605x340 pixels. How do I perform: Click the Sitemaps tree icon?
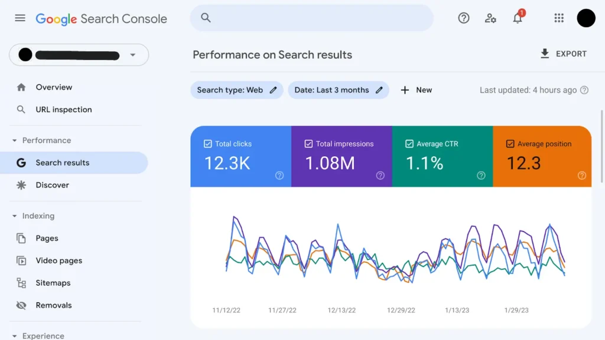click(x=21, y=283)
